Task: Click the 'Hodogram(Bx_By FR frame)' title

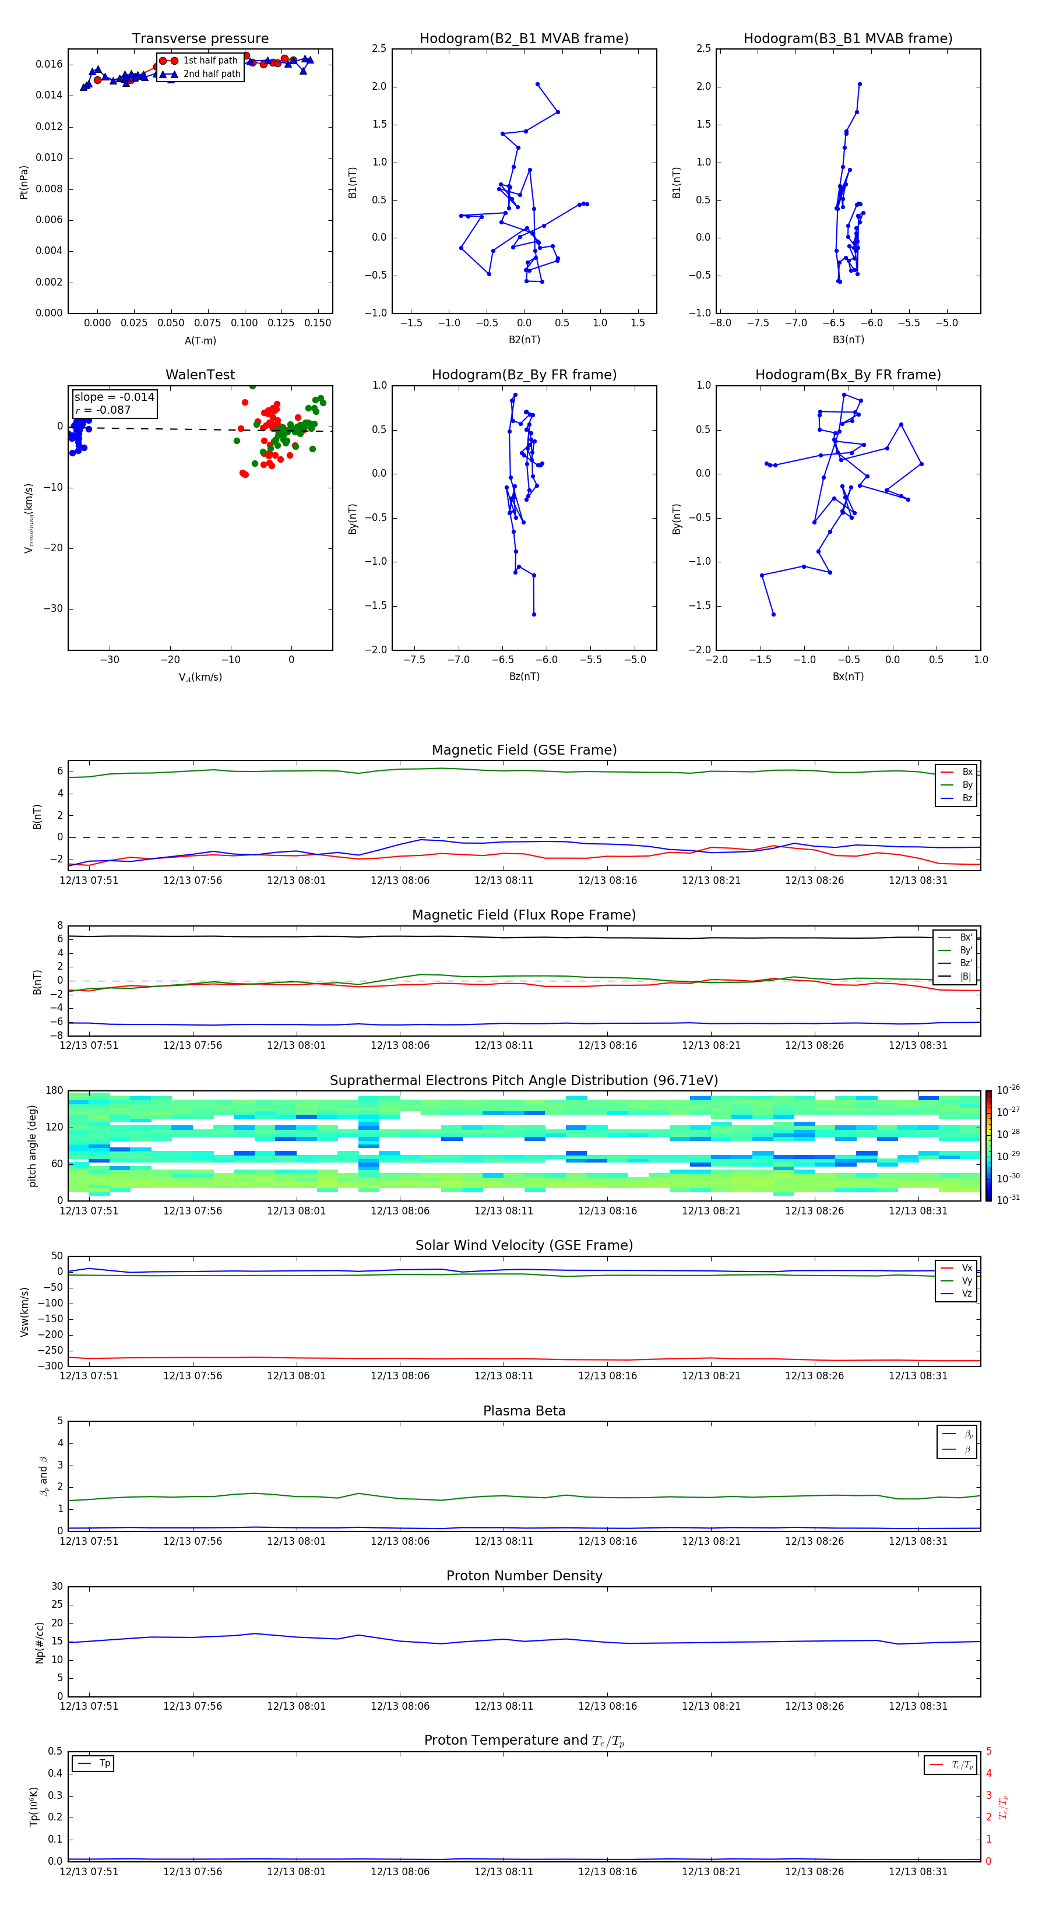Action: pos(848,375)
